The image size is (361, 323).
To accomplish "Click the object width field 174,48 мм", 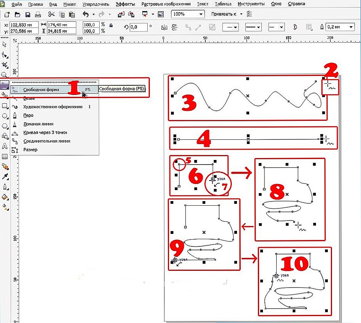I will click(x=61, y=25).
